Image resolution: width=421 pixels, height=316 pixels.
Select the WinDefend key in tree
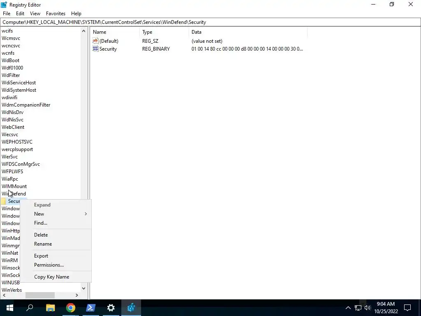pos(14,194)
